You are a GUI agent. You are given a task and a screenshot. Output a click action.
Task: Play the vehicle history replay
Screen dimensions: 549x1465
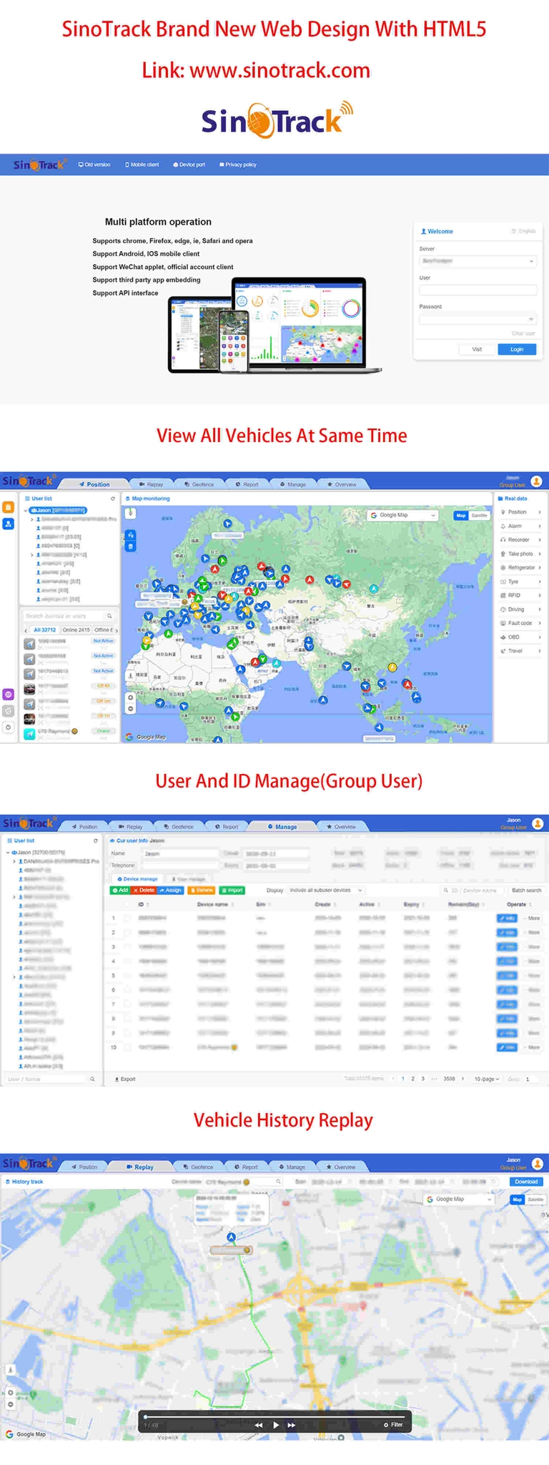276,1425
